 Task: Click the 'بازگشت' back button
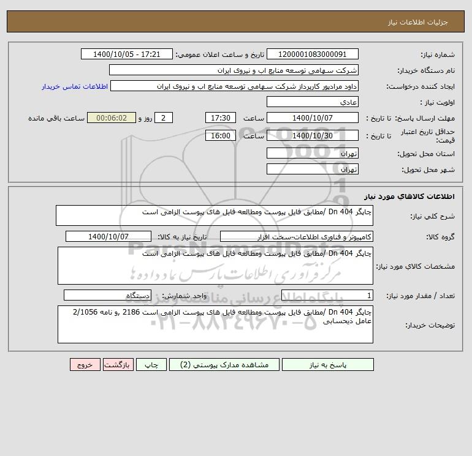point(118,365)
